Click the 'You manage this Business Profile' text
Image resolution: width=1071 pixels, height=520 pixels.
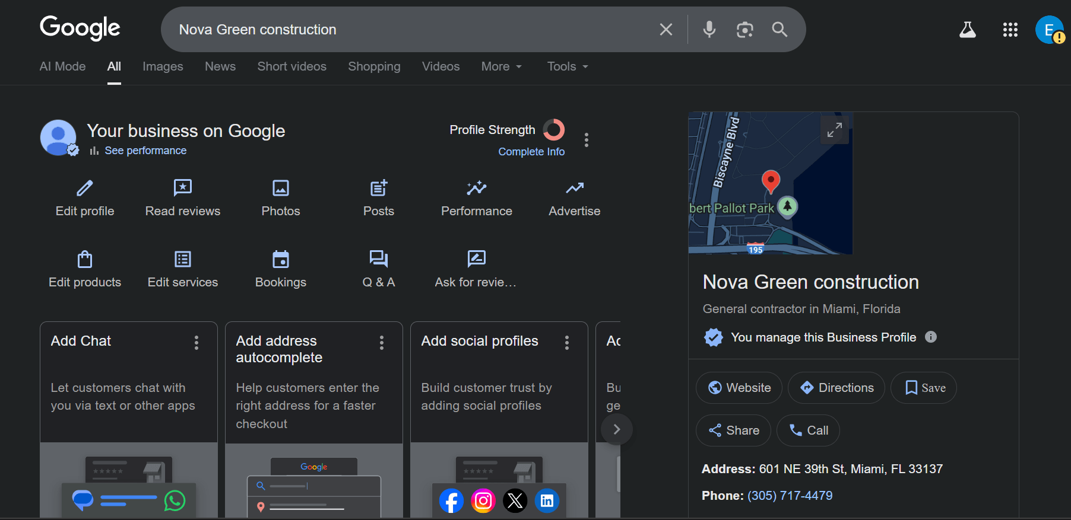point(823,337)
